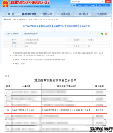Open the 首页 navigation tab
This screenshot has height=133, width=113.
pos(11,14)
